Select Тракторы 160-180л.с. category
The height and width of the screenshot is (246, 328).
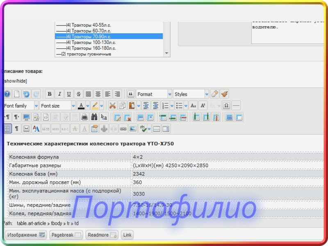[x=109, y=48]
